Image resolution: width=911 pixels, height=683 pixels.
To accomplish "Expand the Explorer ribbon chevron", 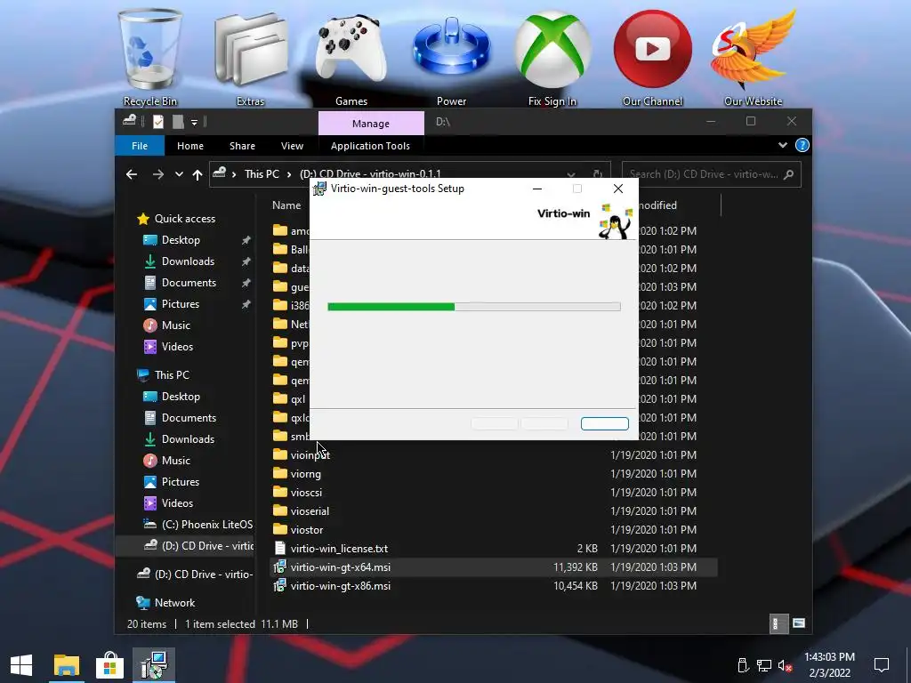I will click(x=783, y=145).
